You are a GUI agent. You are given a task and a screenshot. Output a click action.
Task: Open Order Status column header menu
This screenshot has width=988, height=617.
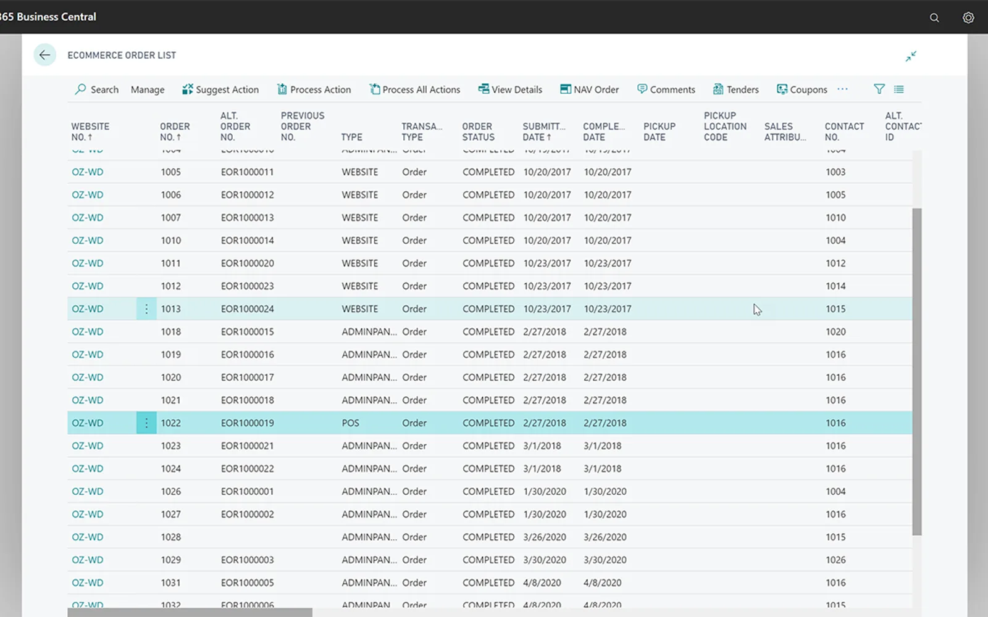[x=479, y=131]
